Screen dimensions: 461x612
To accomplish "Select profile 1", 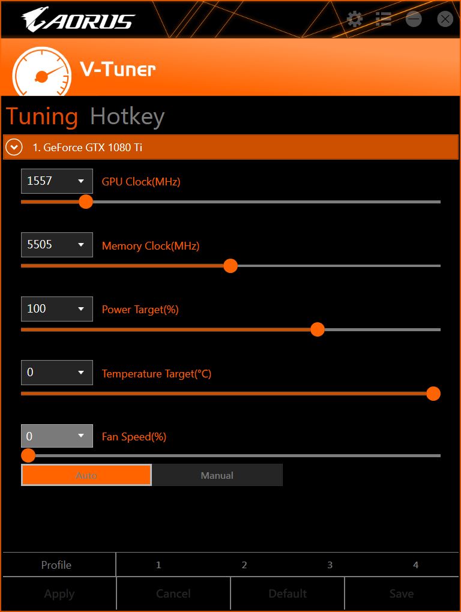I will 158,565.
